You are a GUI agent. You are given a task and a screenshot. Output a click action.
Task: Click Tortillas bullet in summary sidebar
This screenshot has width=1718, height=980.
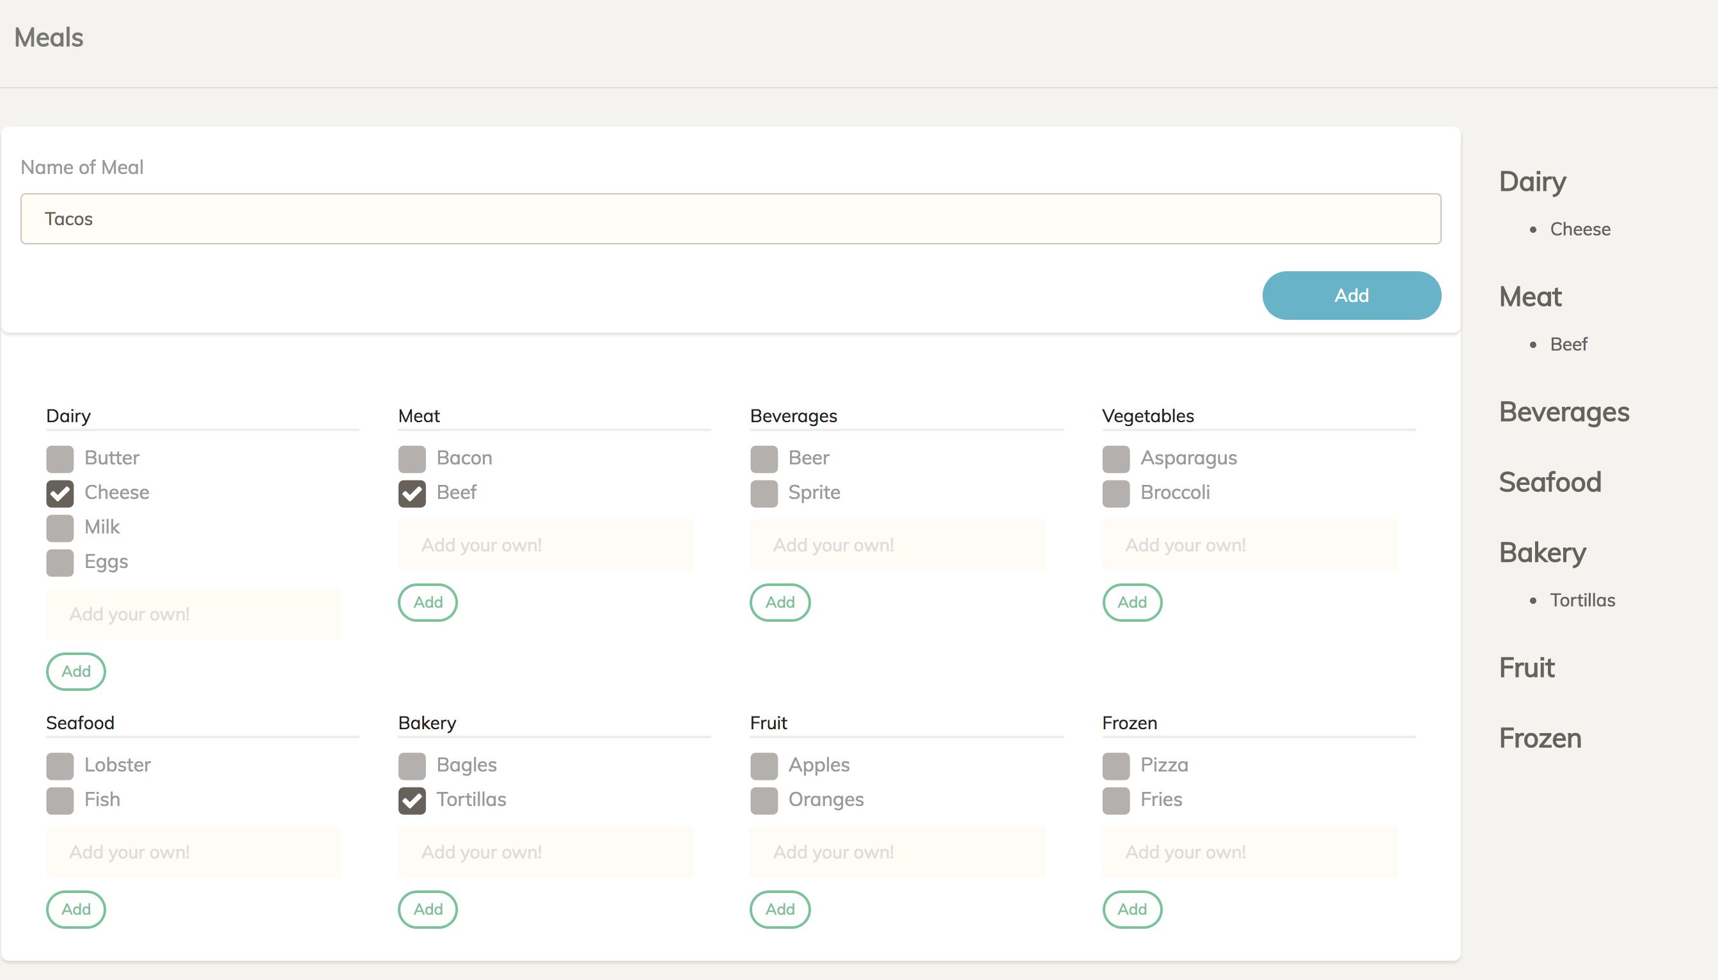click(x=1582, y=601)
